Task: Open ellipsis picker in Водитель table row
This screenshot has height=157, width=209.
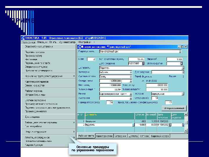Action: pos(133,125)
